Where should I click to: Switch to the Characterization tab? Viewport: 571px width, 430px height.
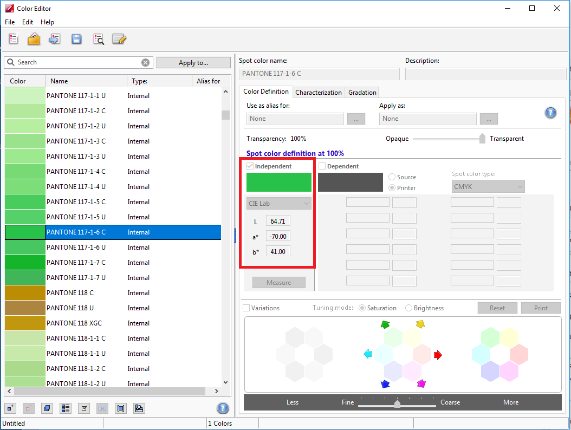tap(318, 93)
